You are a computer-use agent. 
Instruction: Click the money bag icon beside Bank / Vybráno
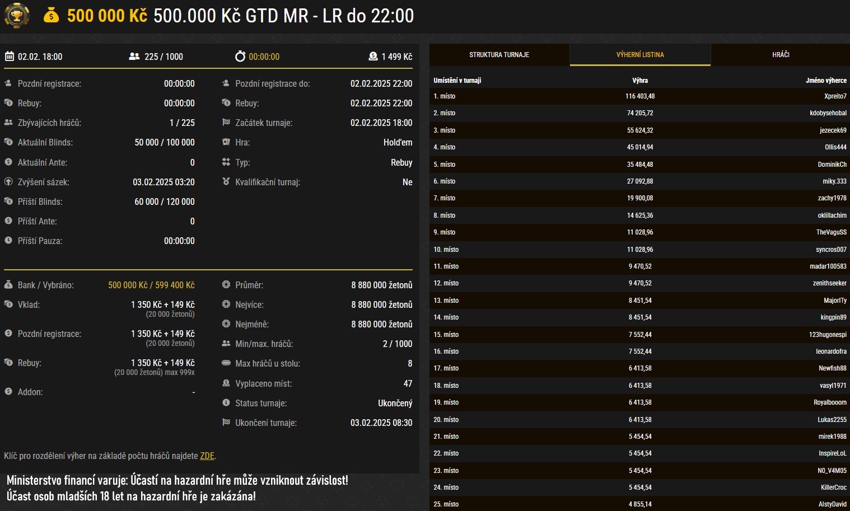point(8,284)
